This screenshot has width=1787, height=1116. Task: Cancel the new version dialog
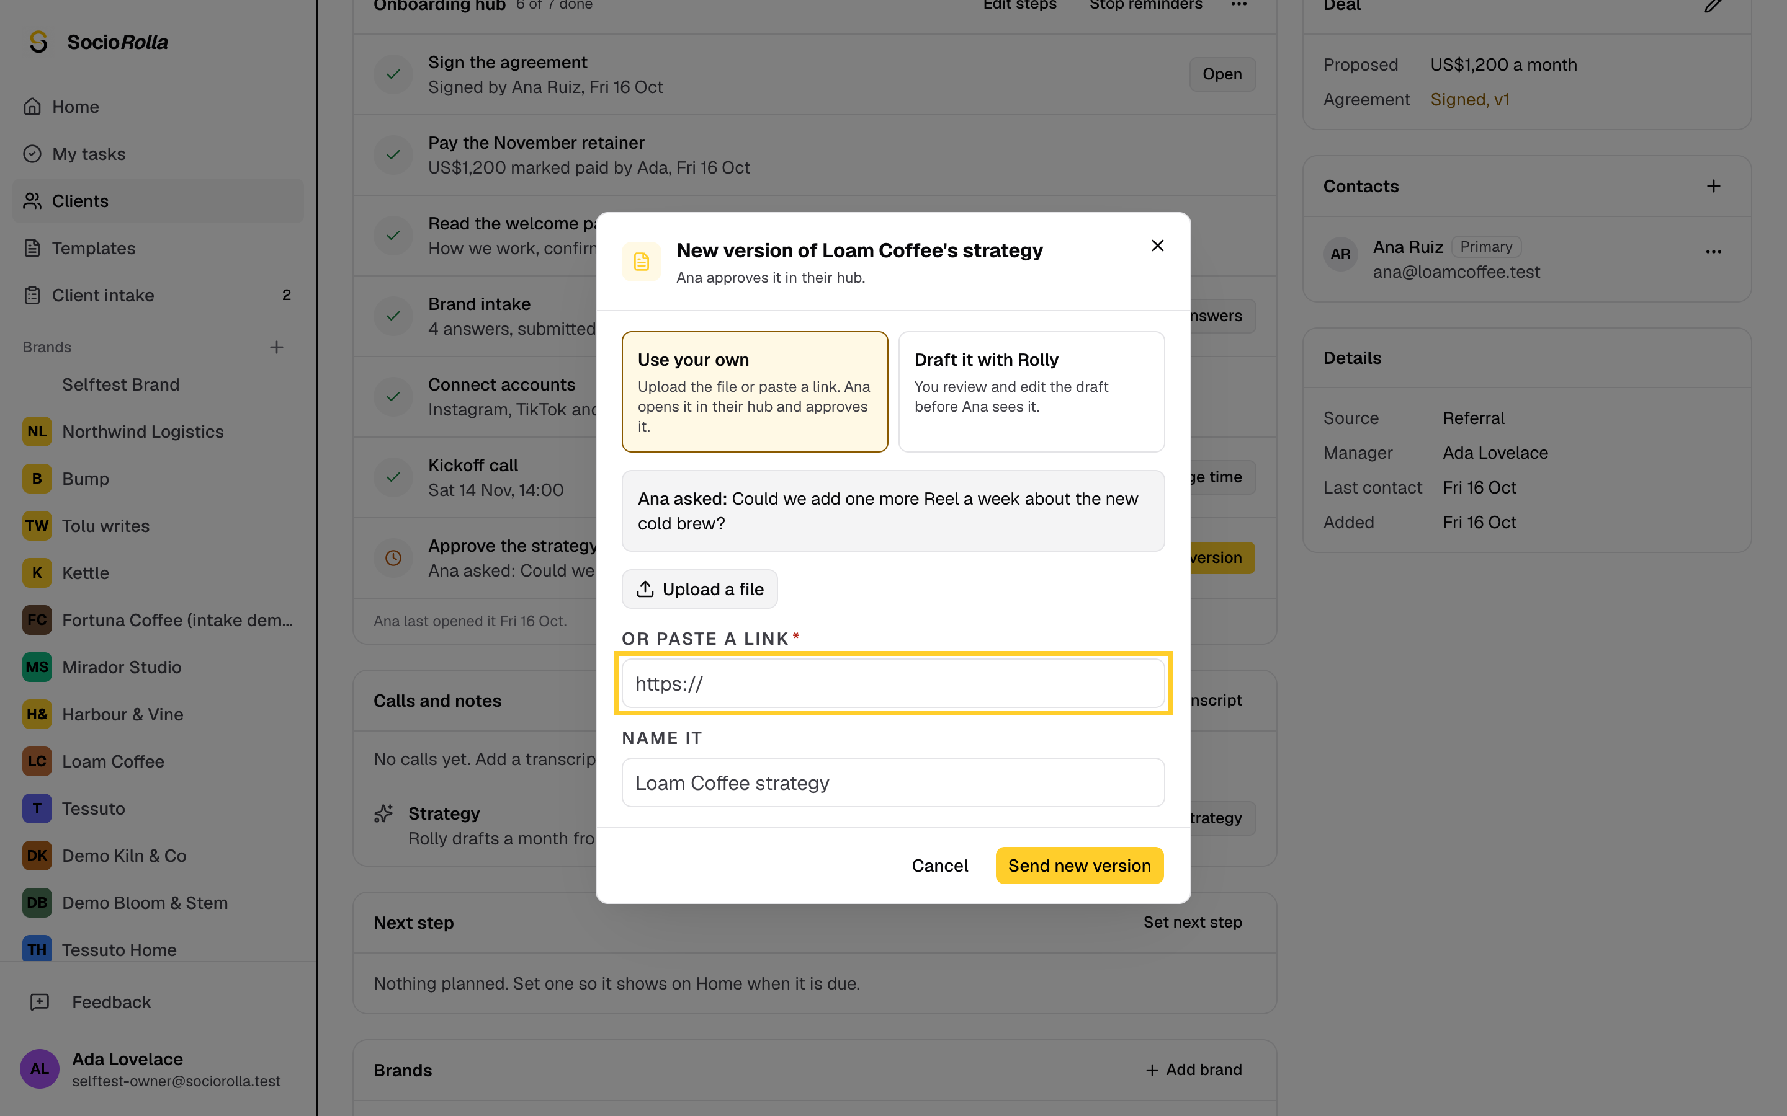pos(939,865)
